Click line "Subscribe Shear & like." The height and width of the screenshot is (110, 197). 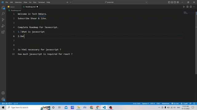[32, 18]
